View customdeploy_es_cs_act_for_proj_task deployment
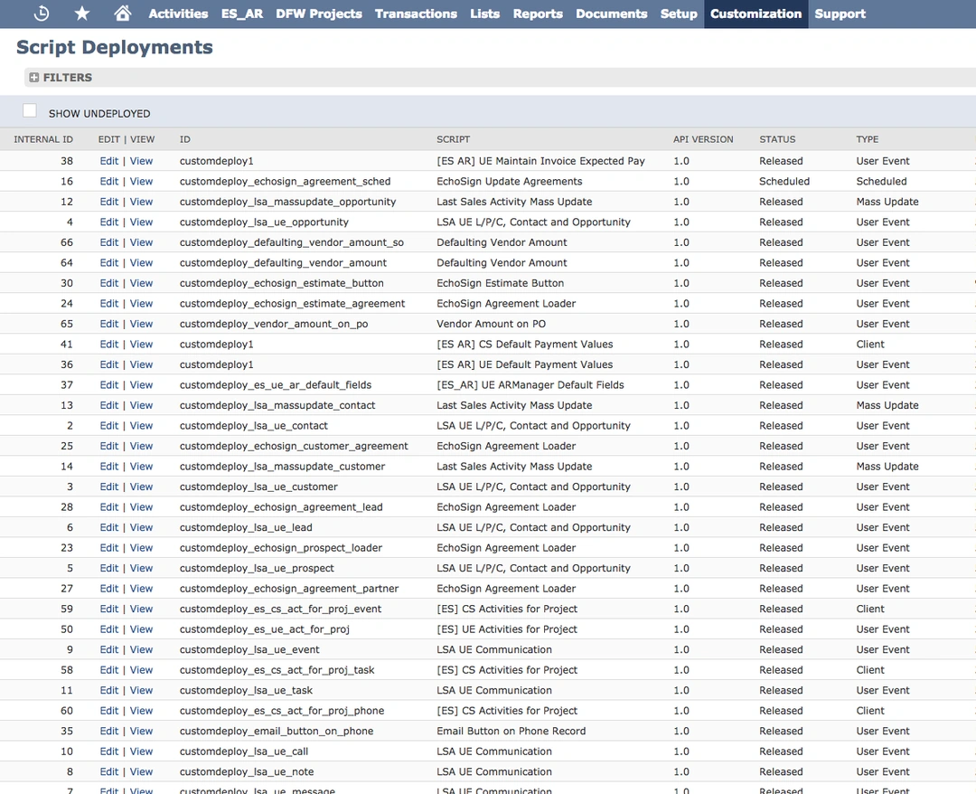This screenshot has width=976, height=794. coord(141,669)
